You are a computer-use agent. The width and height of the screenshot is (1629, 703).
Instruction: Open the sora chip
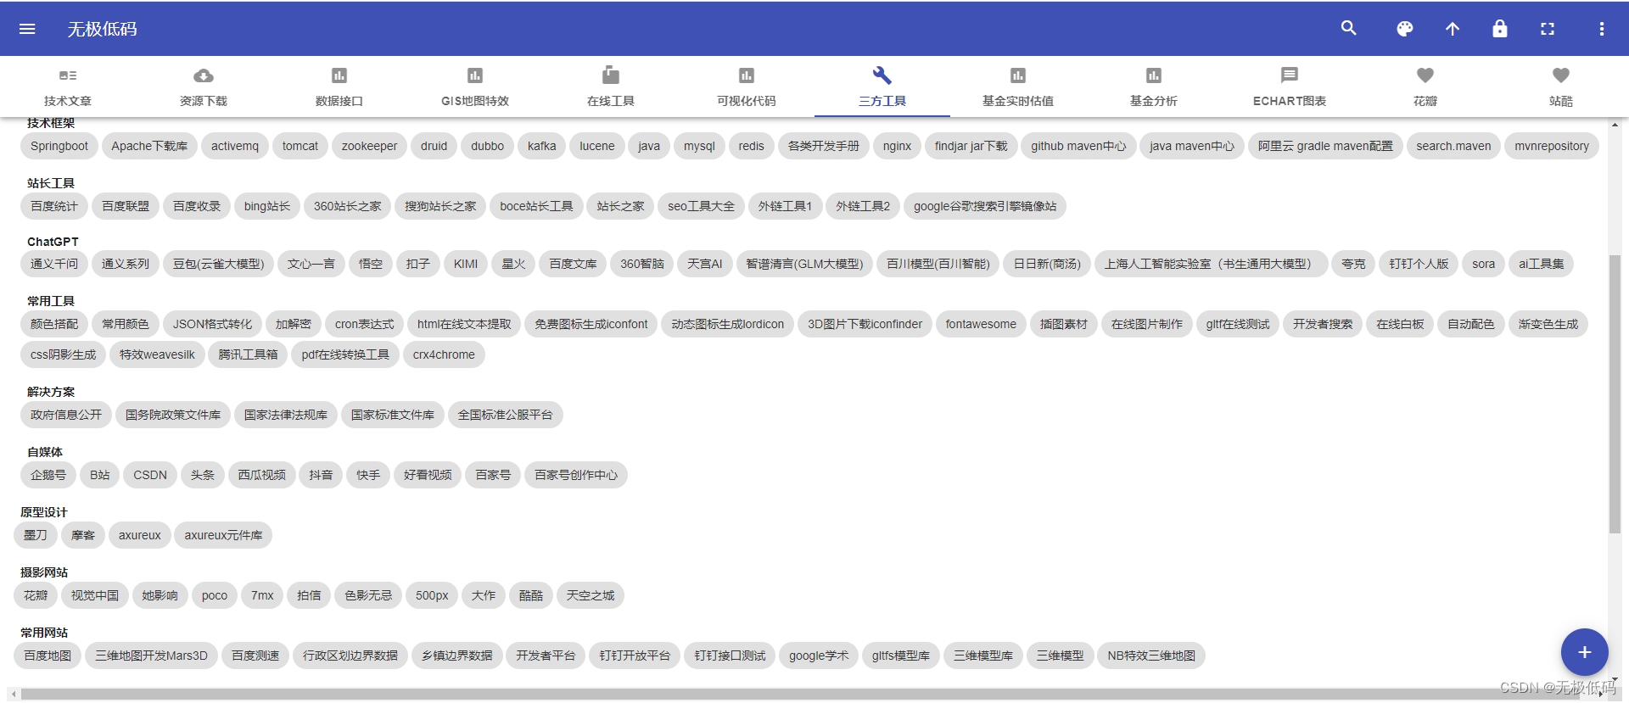coord(1484,264)
